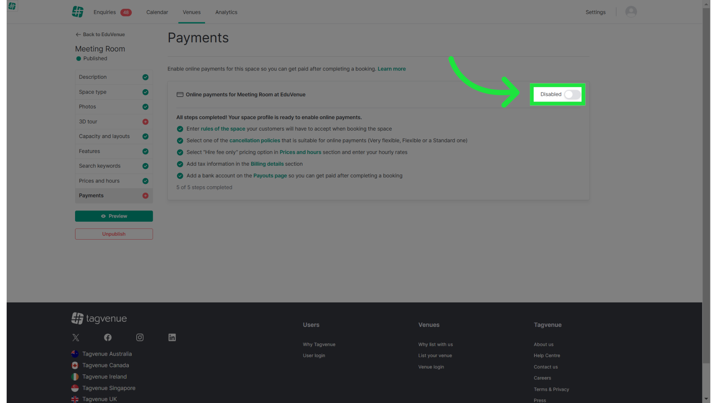Click the page vertical scrollbar

coord(706,185)
